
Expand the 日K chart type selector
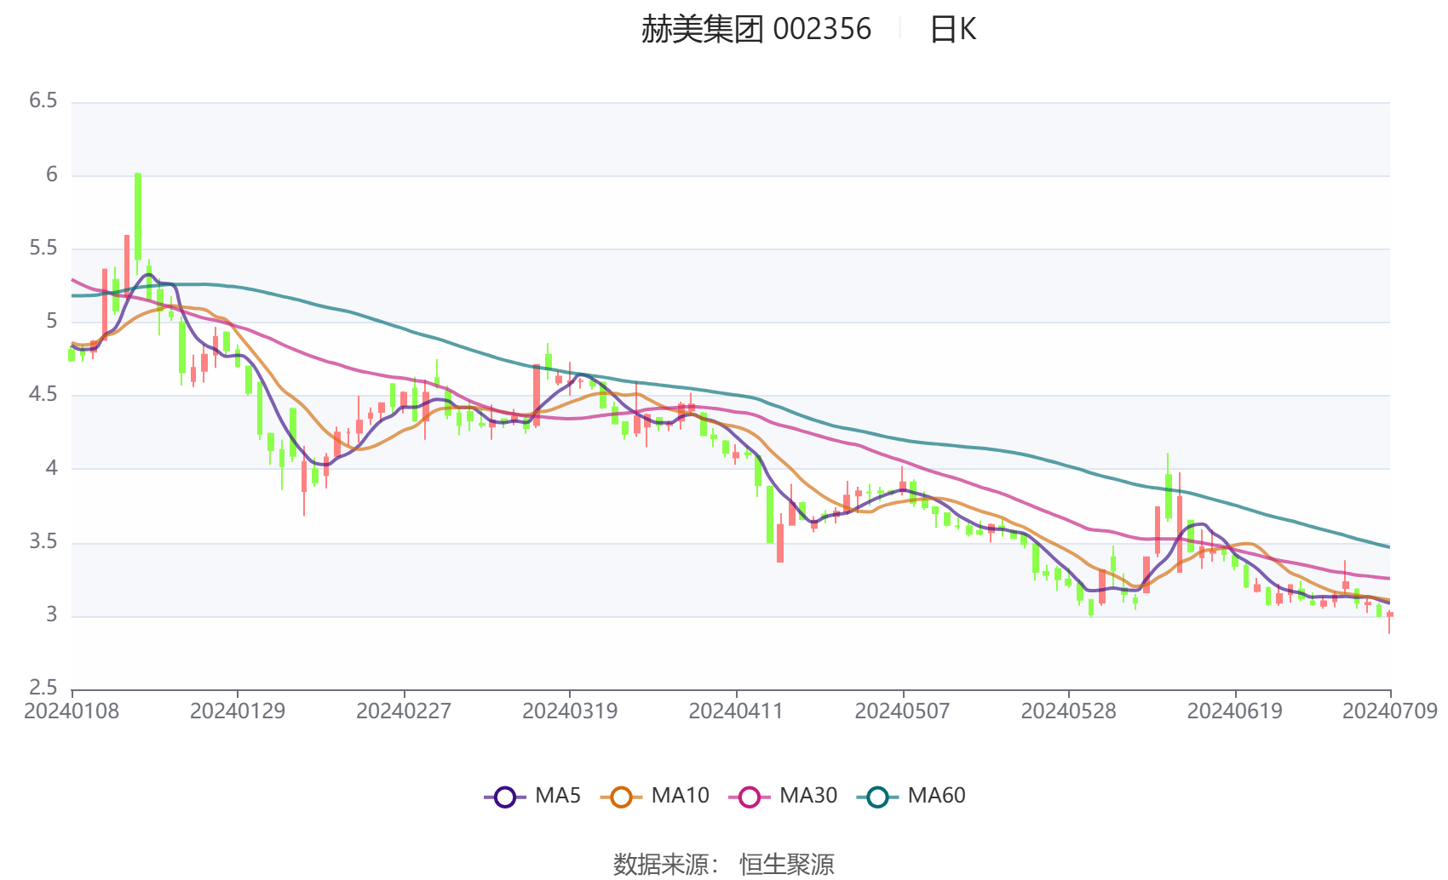pyautogui.click(x=954, y=31)
